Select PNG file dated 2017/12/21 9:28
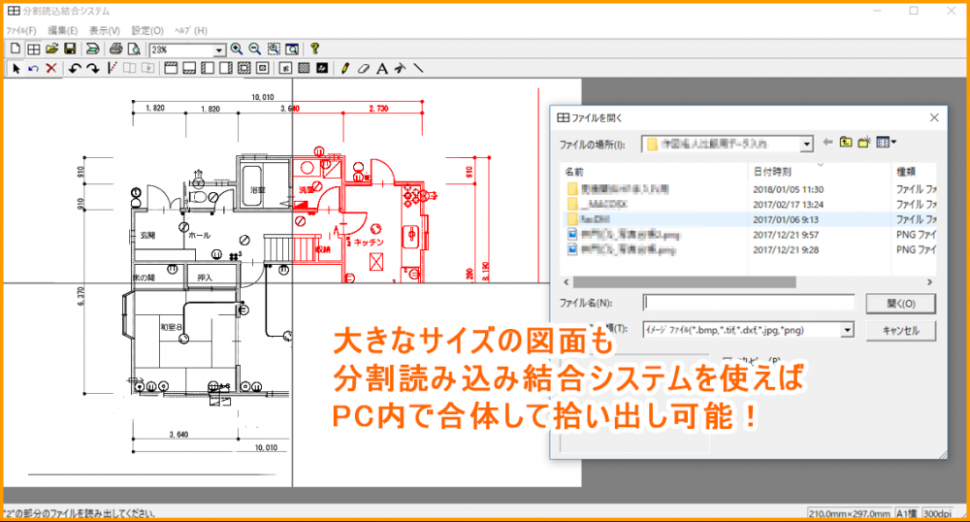This screenshot has width=970, height=522. pos(749,250)
